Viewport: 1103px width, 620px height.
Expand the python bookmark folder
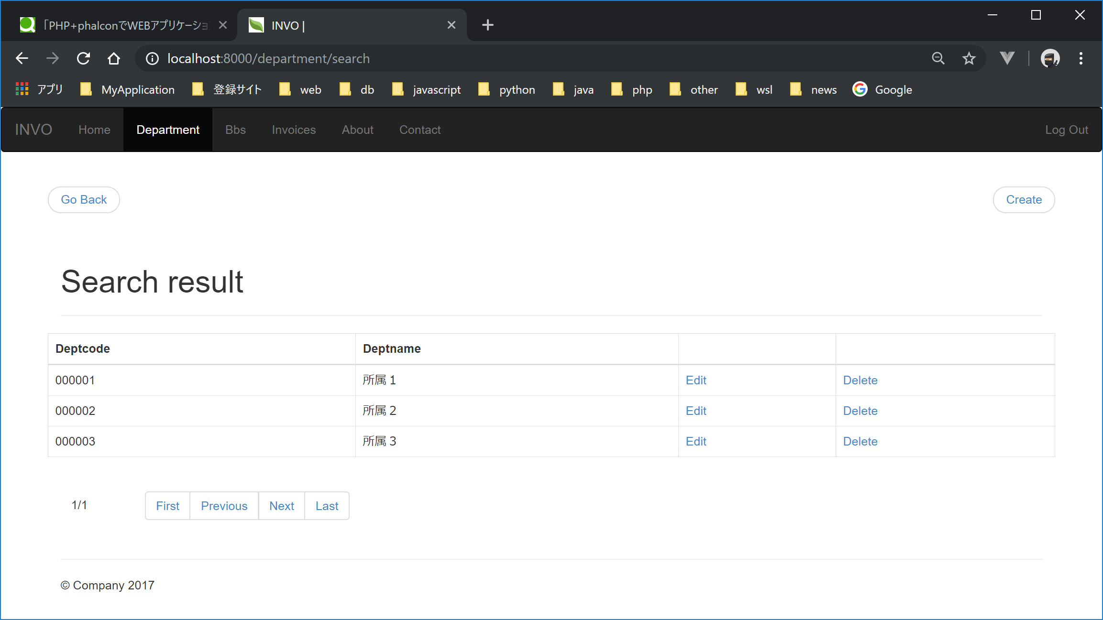pyautogui.click(x=507, y=90)
